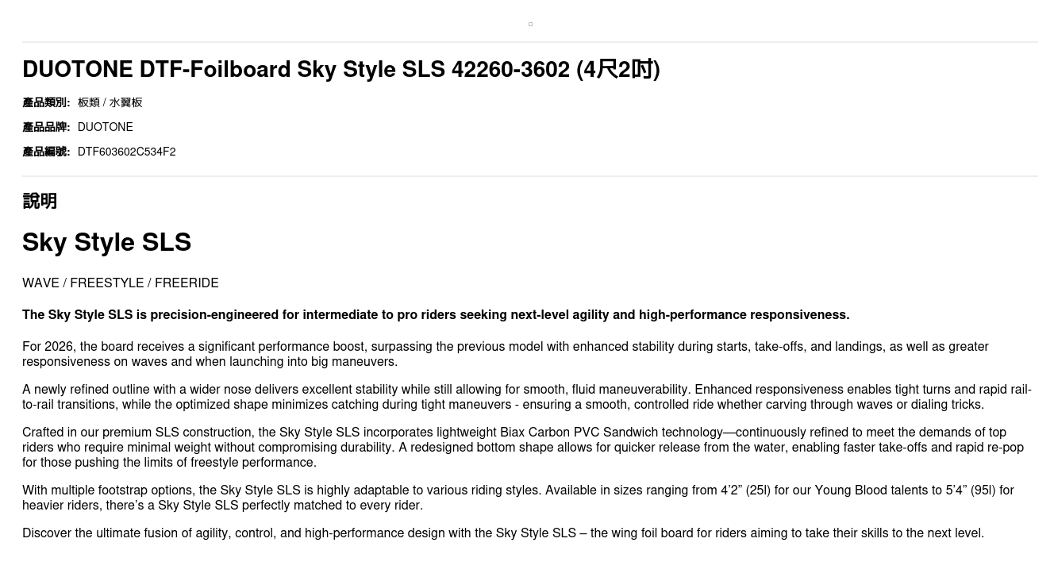Click the DUOTONE brand value
Screen dimensions: 1054x577
[106, 127]
